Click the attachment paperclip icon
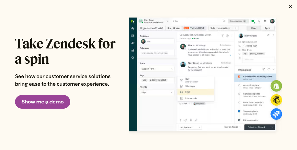297x150 pixels. tap(191, 120)
